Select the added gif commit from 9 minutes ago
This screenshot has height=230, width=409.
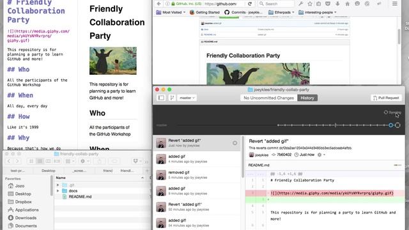[x=197, y=191]
